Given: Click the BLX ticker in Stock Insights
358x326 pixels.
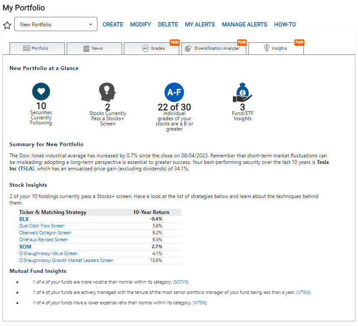Looking at the screenshot, I should pos(24,219).
